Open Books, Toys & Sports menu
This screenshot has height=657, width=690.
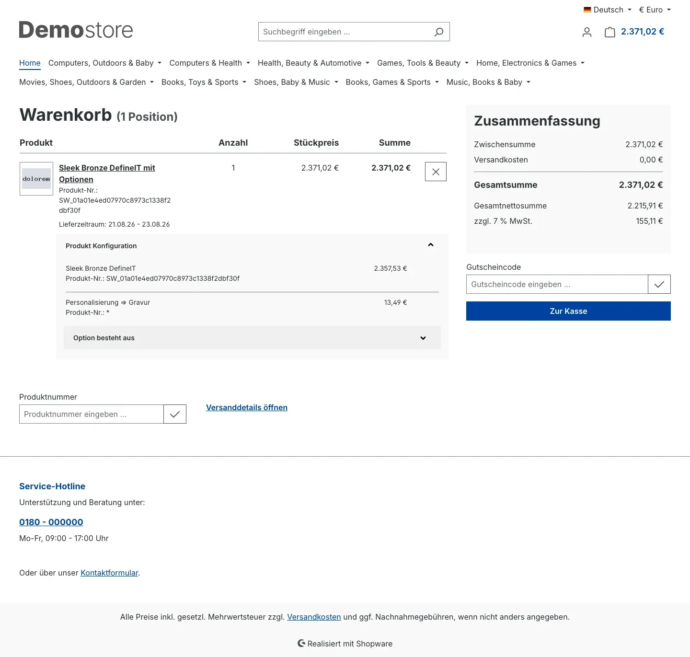[x=204, y=82]
